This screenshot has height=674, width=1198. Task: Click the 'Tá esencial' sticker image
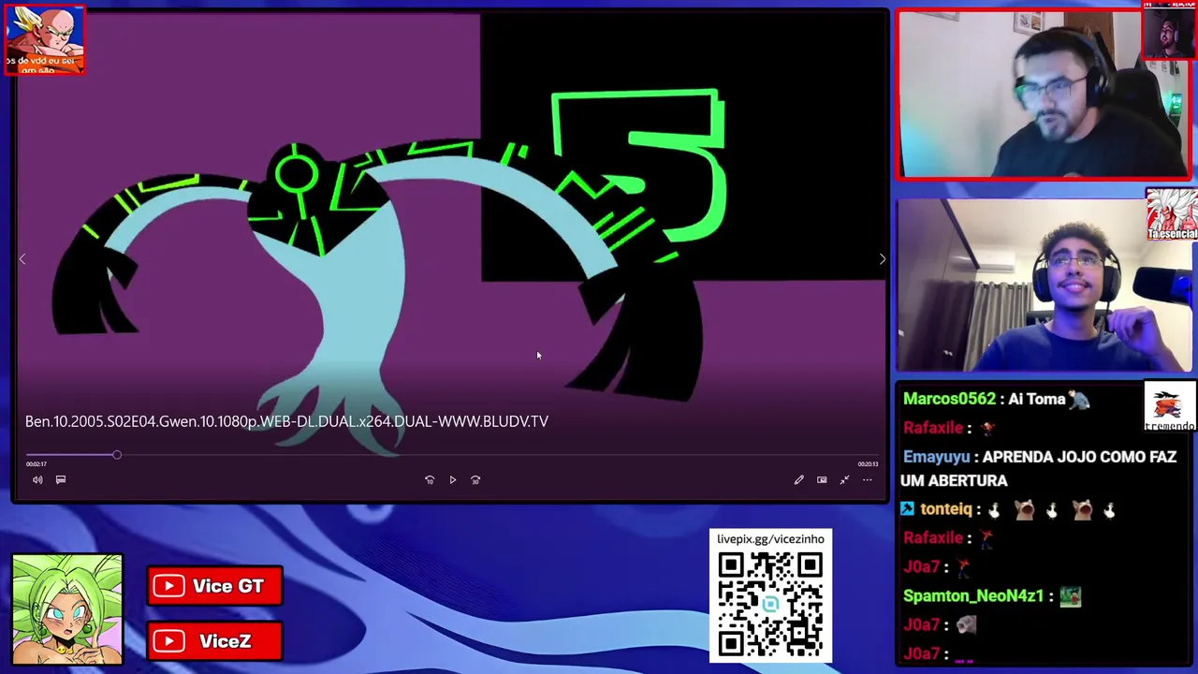(x=1171, y=215)
